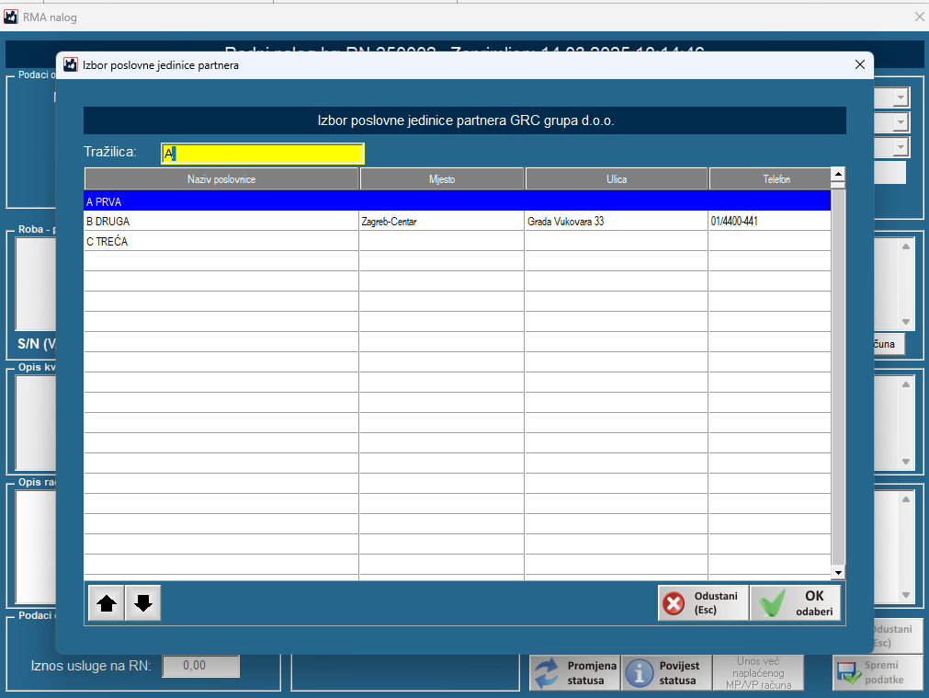Open the first dropdown in RMA nalog window
The image size is (929, 698).
tap(901, 97)
